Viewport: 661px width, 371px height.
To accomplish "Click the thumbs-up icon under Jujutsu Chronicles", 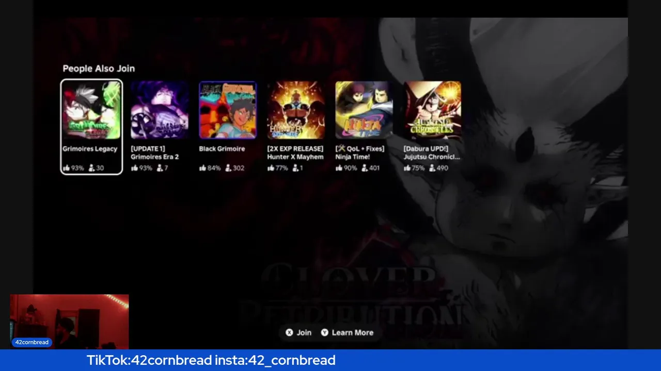I will (407, 168).
